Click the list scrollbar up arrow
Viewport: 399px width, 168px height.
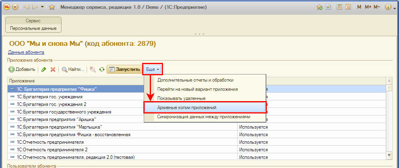tap(389, 81)
